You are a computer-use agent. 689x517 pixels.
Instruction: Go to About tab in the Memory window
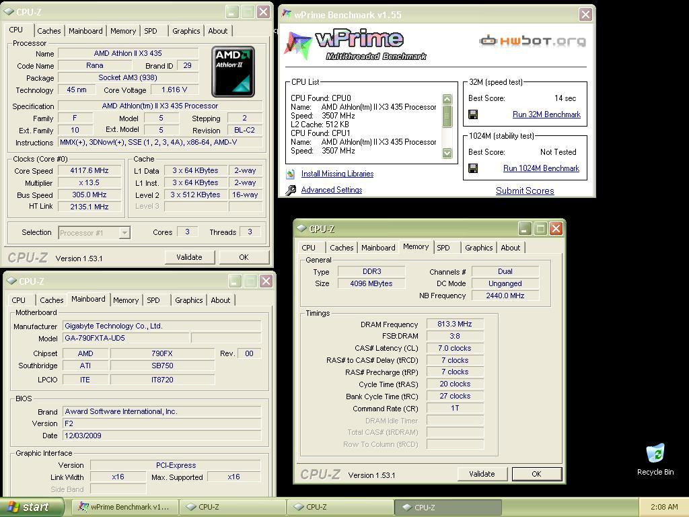pyautogui.click(x=511, y=248)
